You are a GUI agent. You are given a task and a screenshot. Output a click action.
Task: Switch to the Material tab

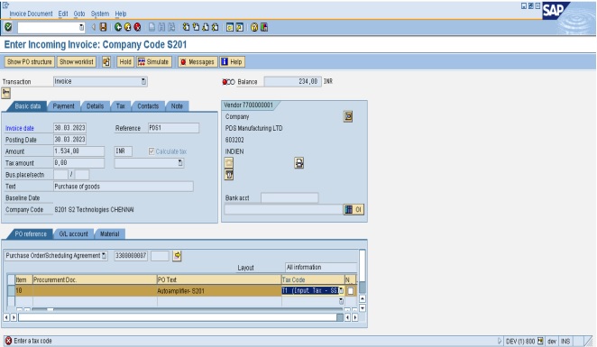(110, 234)
